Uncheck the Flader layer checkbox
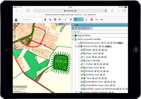141x99 pixels. (82, 50)
